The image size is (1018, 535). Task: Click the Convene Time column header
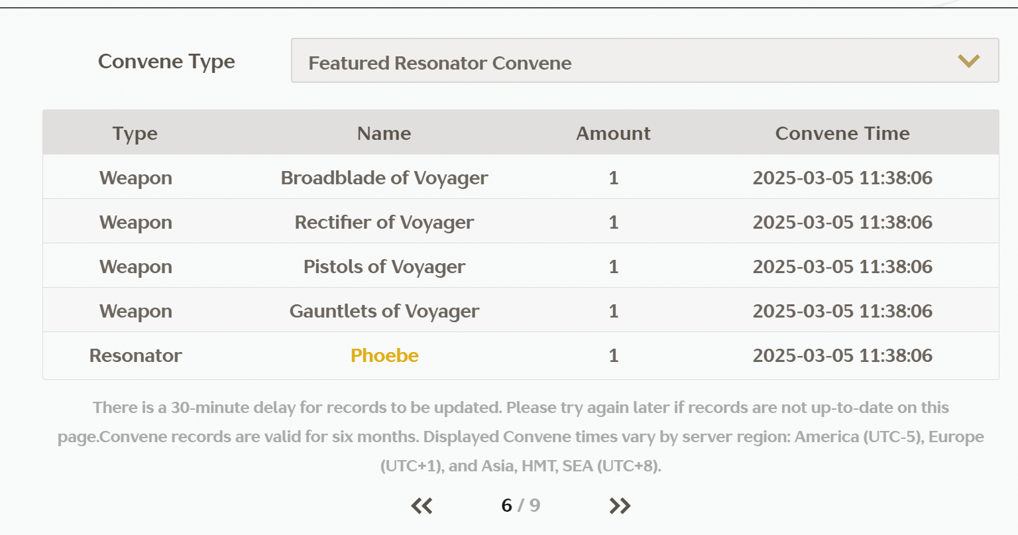click(842, 133)
